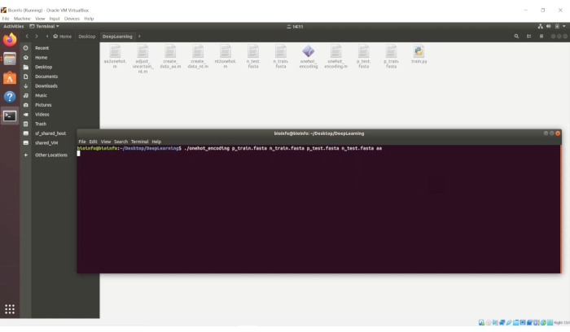
Task: Click Desktop in the path bar
Action: point(87,37)
